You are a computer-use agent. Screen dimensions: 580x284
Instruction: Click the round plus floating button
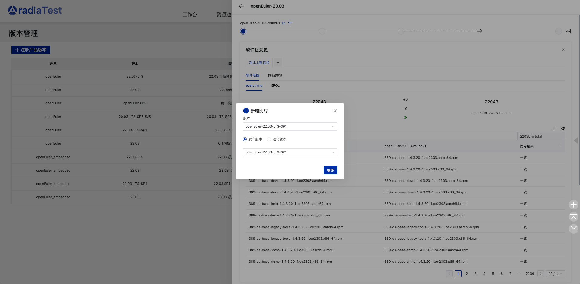point(573,205)
